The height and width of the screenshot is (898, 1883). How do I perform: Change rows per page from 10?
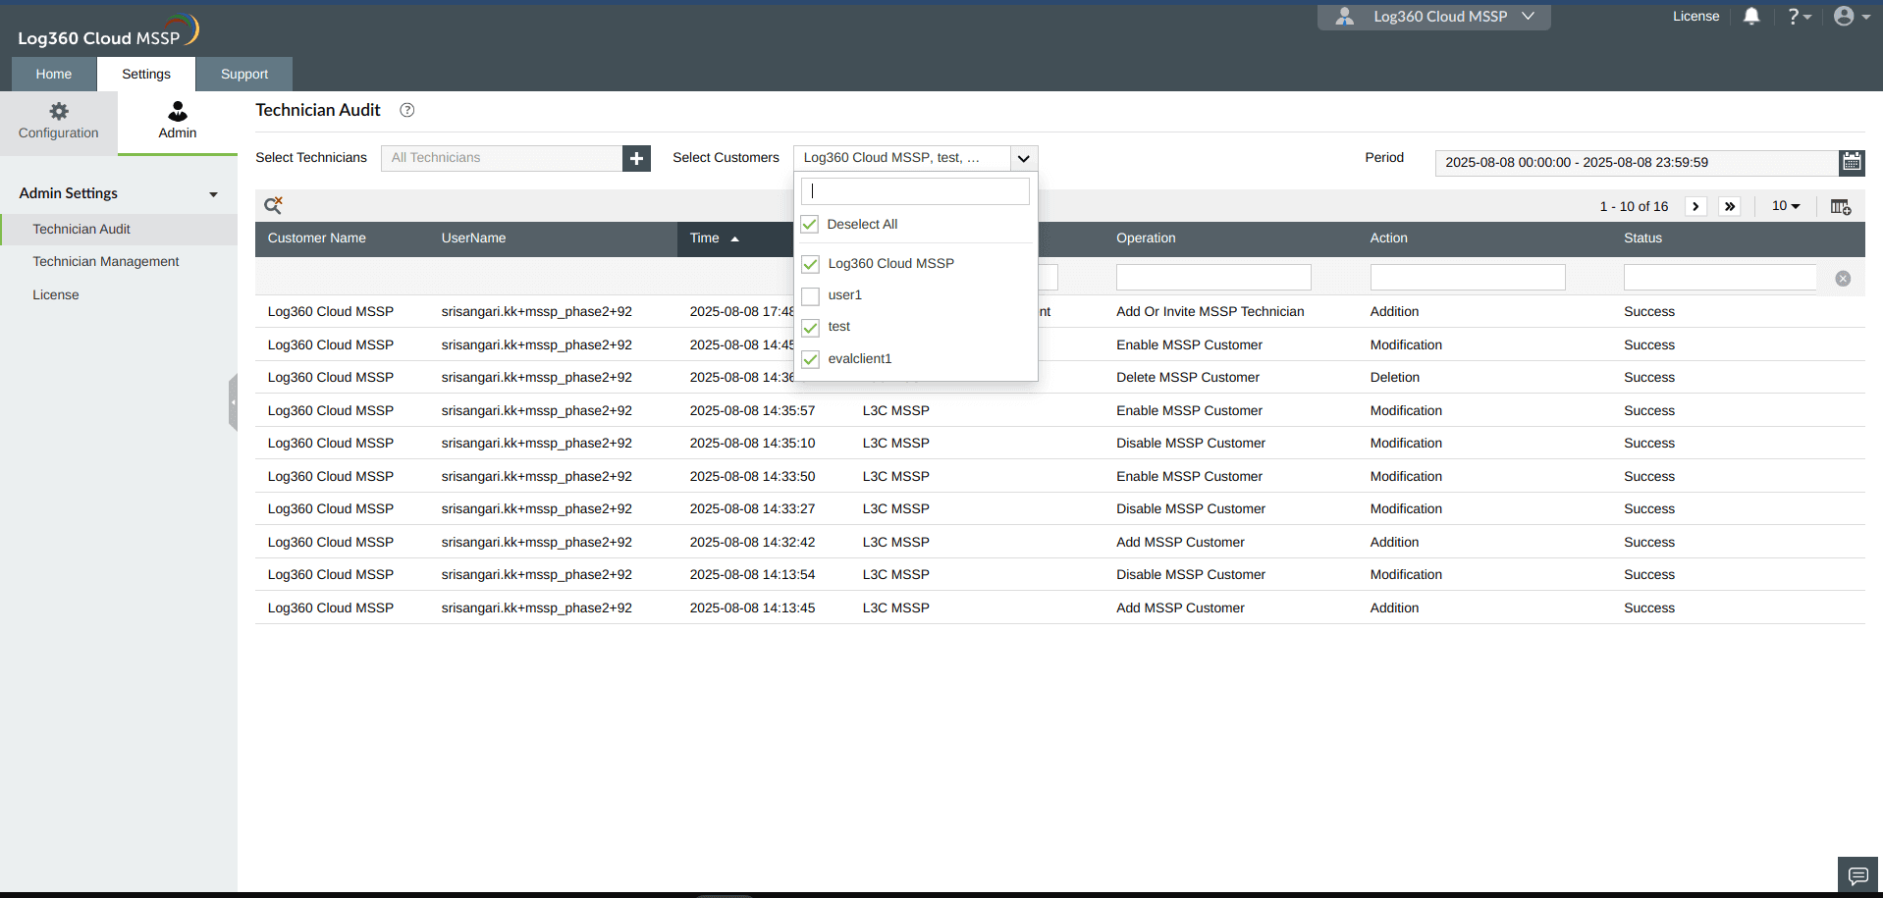point(1786,206)
